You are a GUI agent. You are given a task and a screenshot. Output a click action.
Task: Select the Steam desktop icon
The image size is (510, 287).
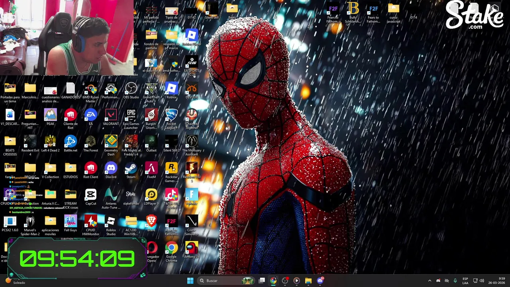click(x=131, y=171)
